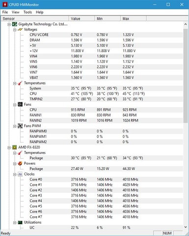Click the Value column header

(81, 19)
